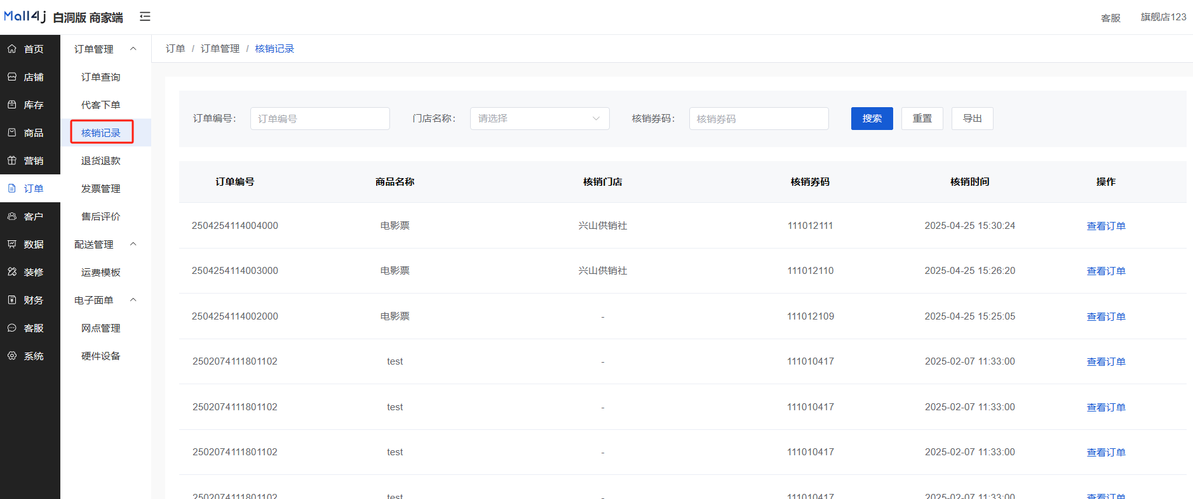Click the chart icon beside 数据
This screenshot has width=1193, height=499.
coord(12,244)
